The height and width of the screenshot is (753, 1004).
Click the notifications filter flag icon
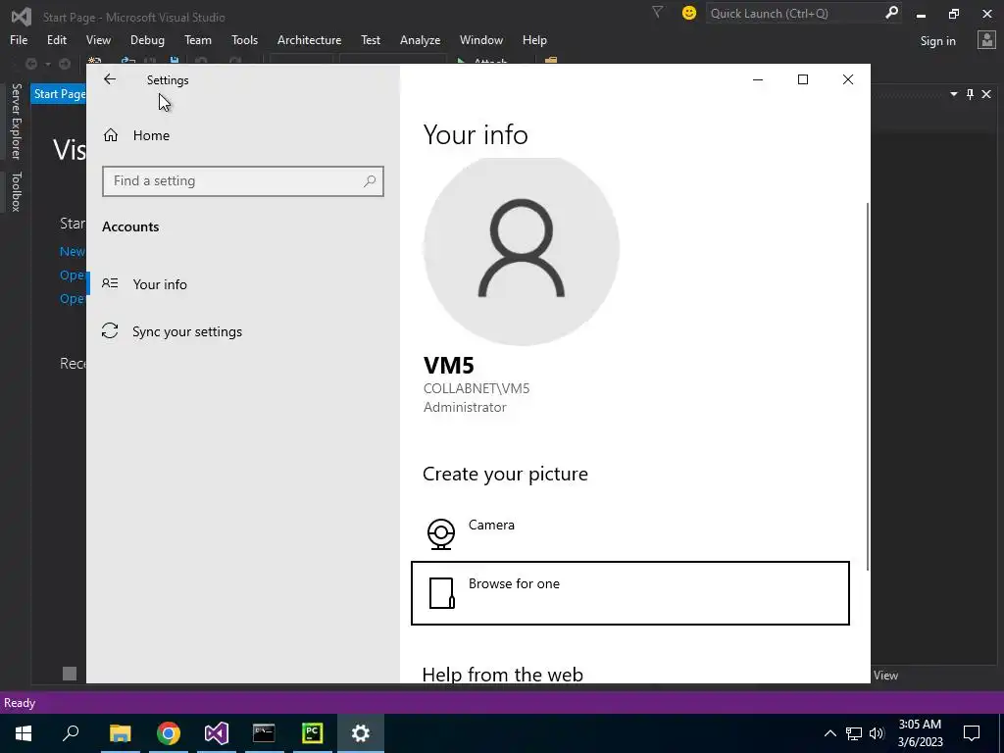[657, 12]
